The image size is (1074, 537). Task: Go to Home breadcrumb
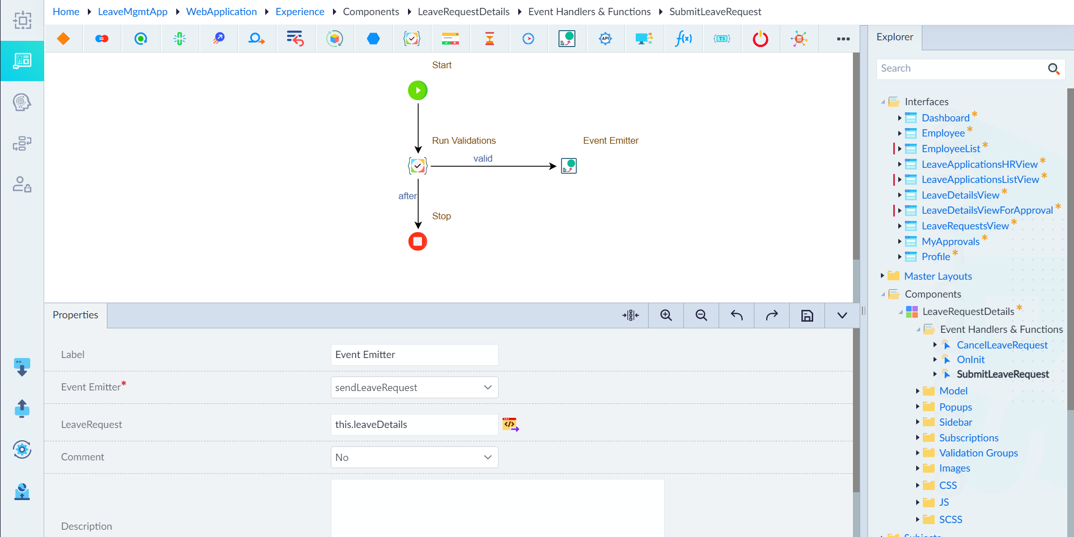(66, 12)
